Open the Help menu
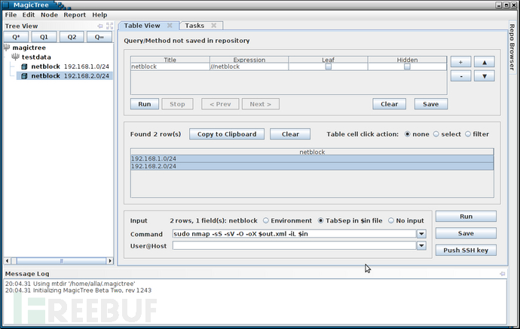Screen dimensions: 520x329 (x=99, y=15)
